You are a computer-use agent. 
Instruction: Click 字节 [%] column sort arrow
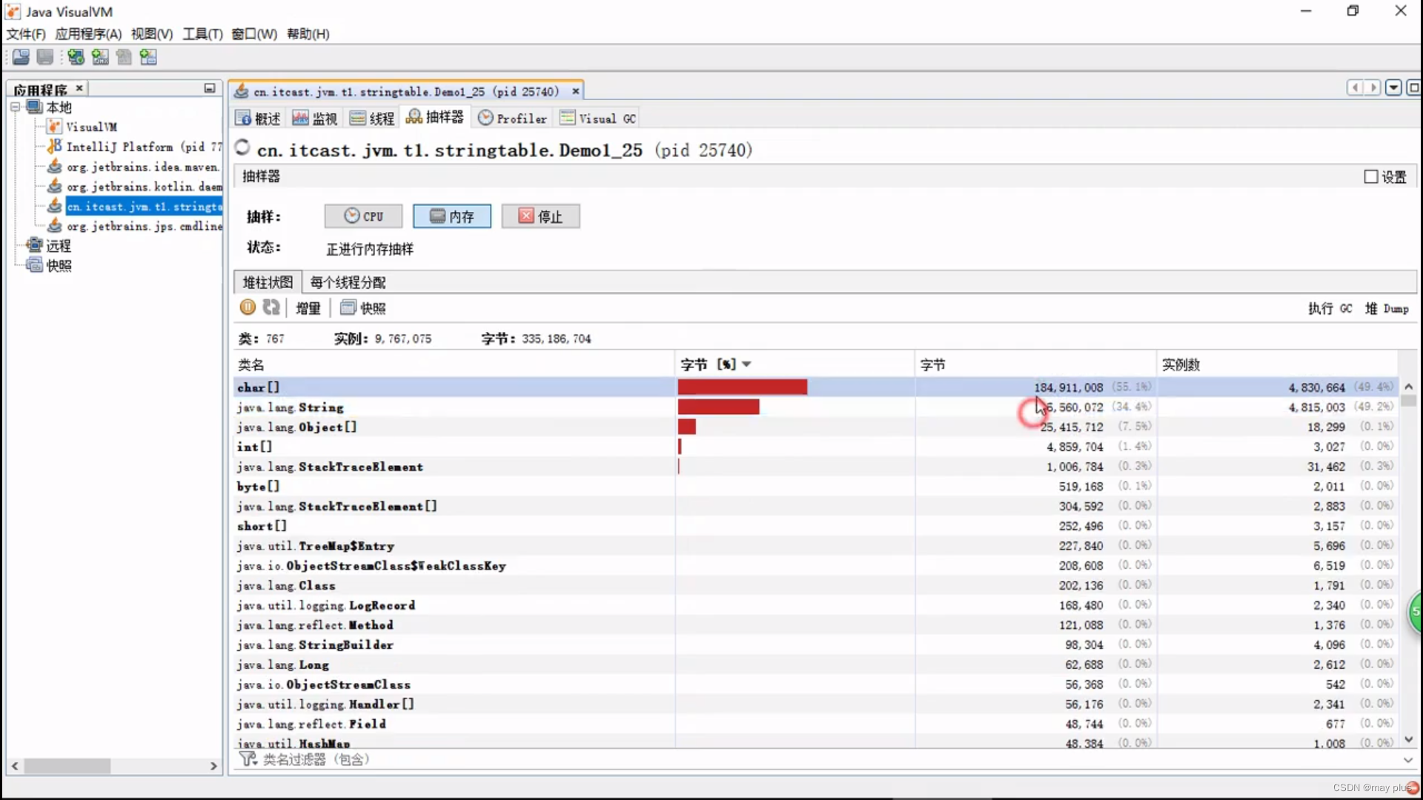746,364
